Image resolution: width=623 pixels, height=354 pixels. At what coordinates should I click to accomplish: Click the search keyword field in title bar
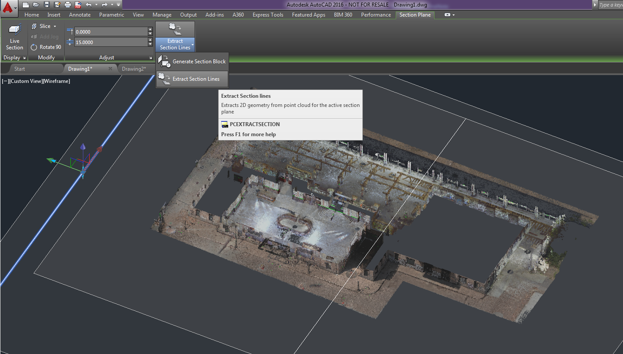click(610, 5)
